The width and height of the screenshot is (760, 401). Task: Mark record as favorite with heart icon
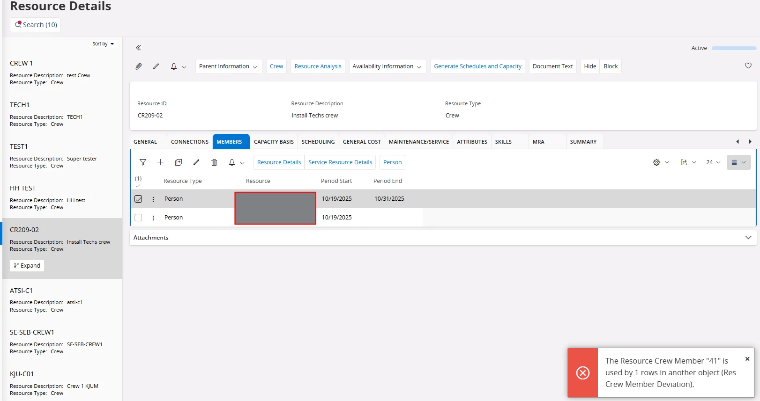[x=748, y=66]
